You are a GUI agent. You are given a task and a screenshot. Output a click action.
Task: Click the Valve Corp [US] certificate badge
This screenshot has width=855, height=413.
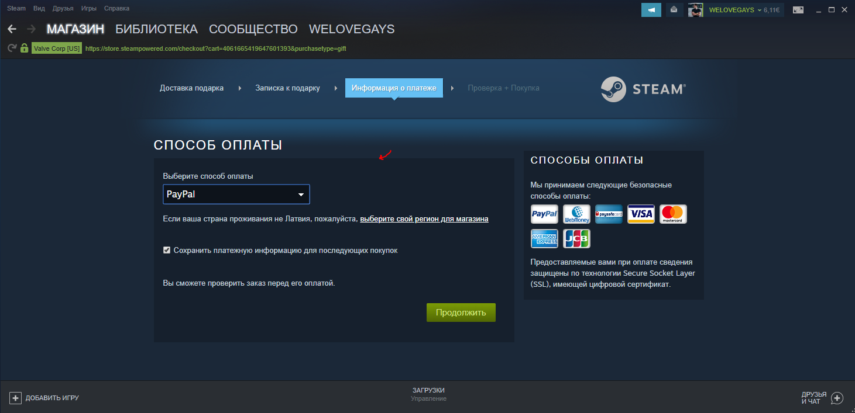tap(57, 48)
